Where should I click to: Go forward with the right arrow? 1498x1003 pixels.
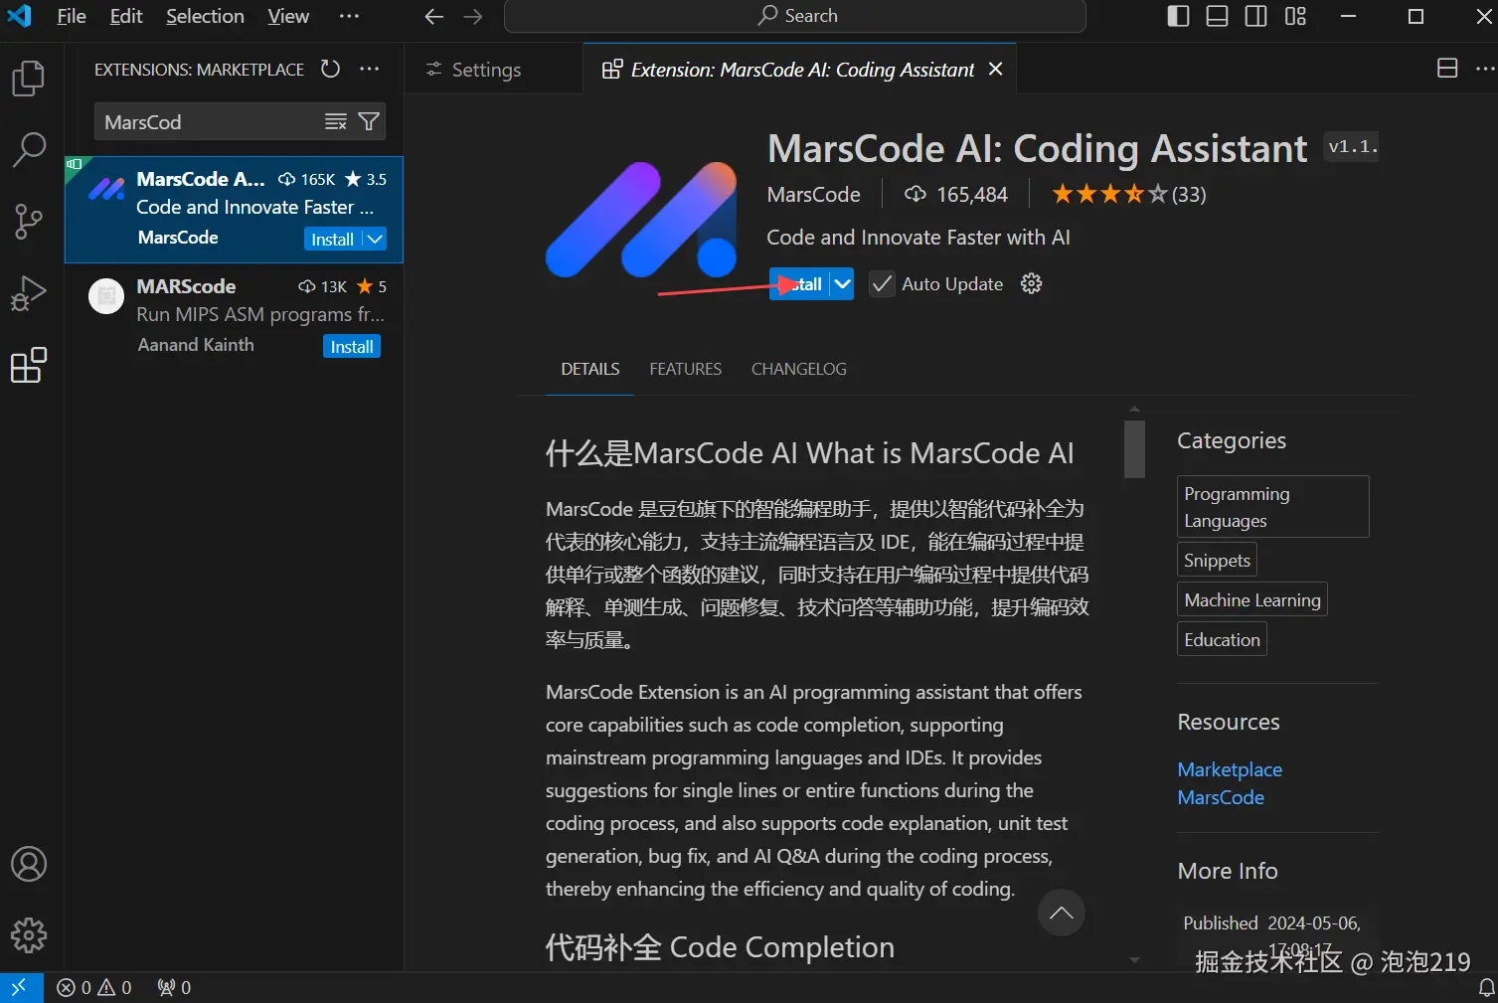tap(473, 16)
